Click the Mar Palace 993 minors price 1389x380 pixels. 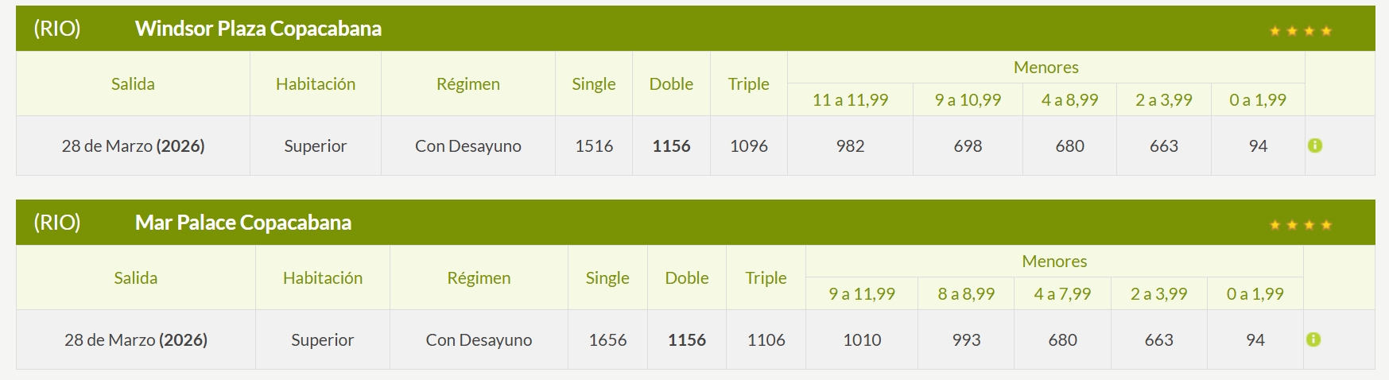click(966, 340)
